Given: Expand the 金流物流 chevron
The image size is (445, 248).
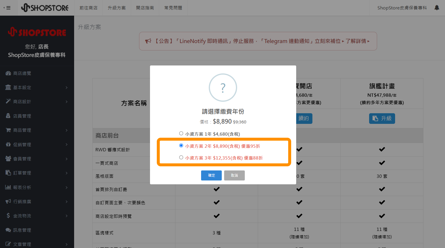Looking at the screenshot, I should pyautogui.click(x=67, y=216).
